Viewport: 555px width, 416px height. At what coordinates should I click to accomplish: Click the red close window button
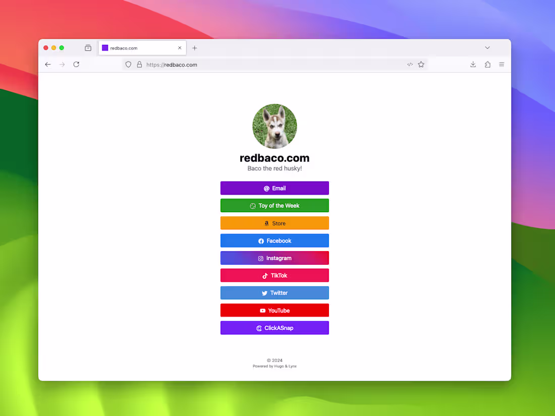tap(45, 48)
